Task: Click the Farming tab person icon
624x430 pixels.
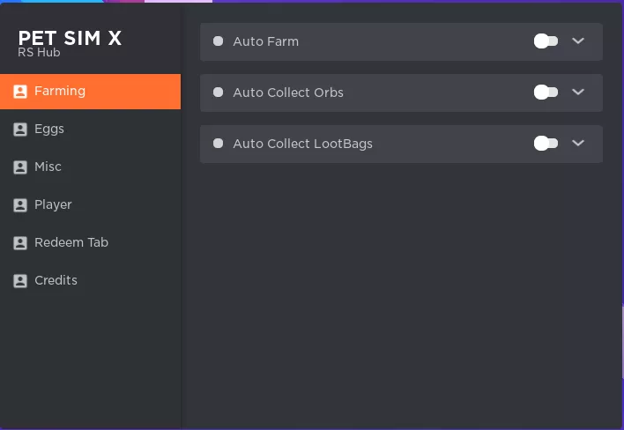Action: click(x=20, y=92)
